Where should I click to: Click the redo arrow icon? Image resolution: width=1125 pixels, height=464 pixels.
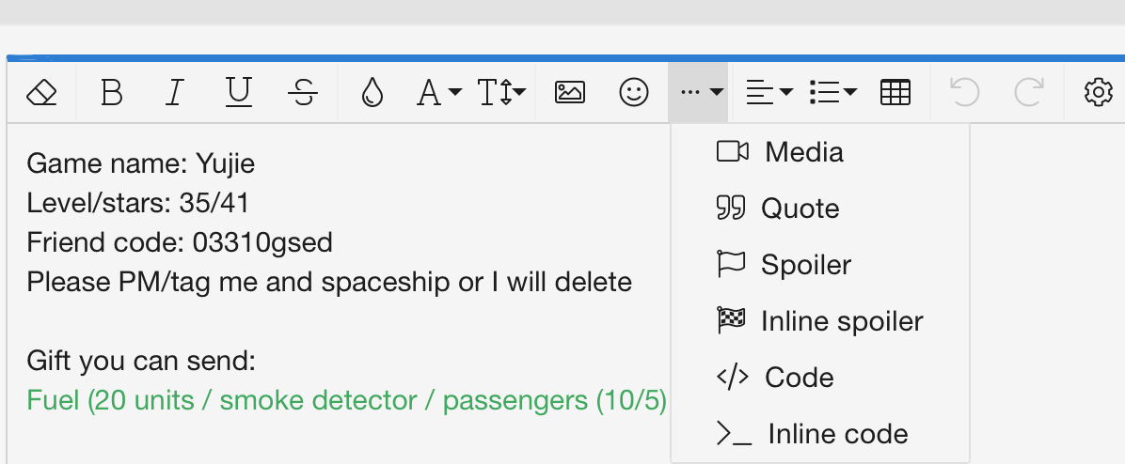tap(1029, 92)
